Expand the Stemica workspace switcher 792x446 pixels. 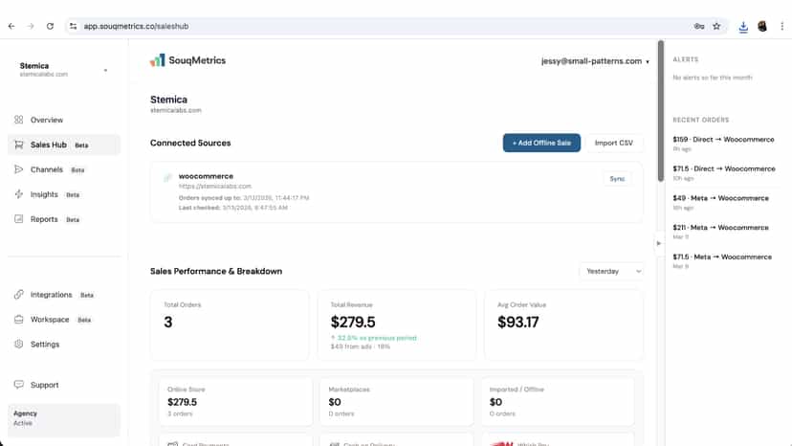point(64,70)
